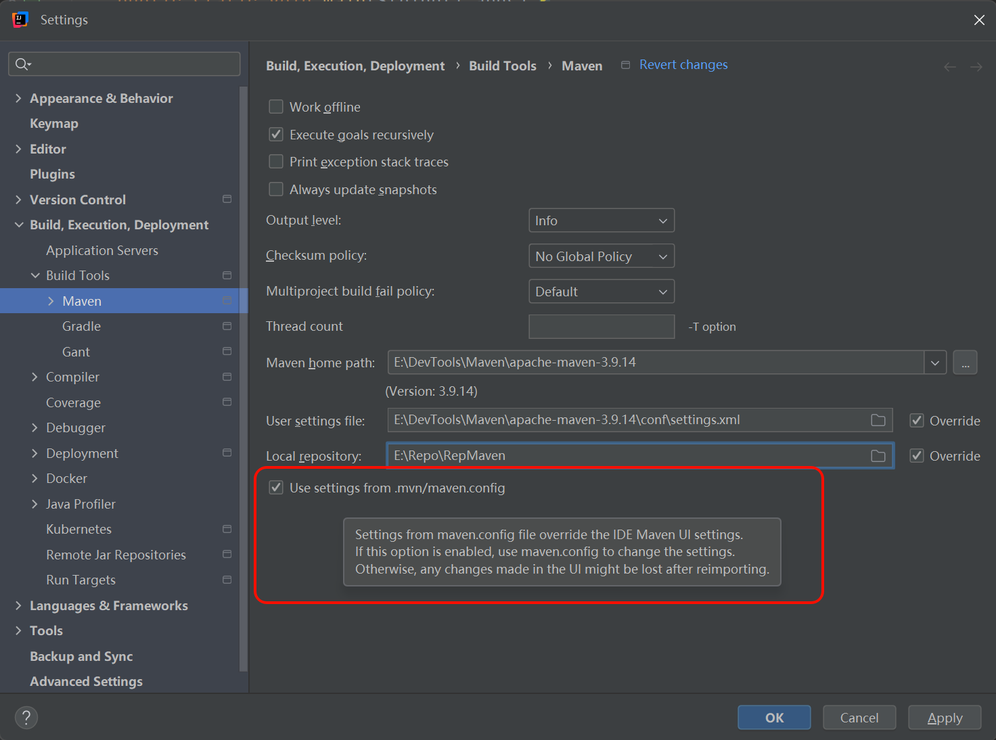Open Advanced Settings page

86,681
